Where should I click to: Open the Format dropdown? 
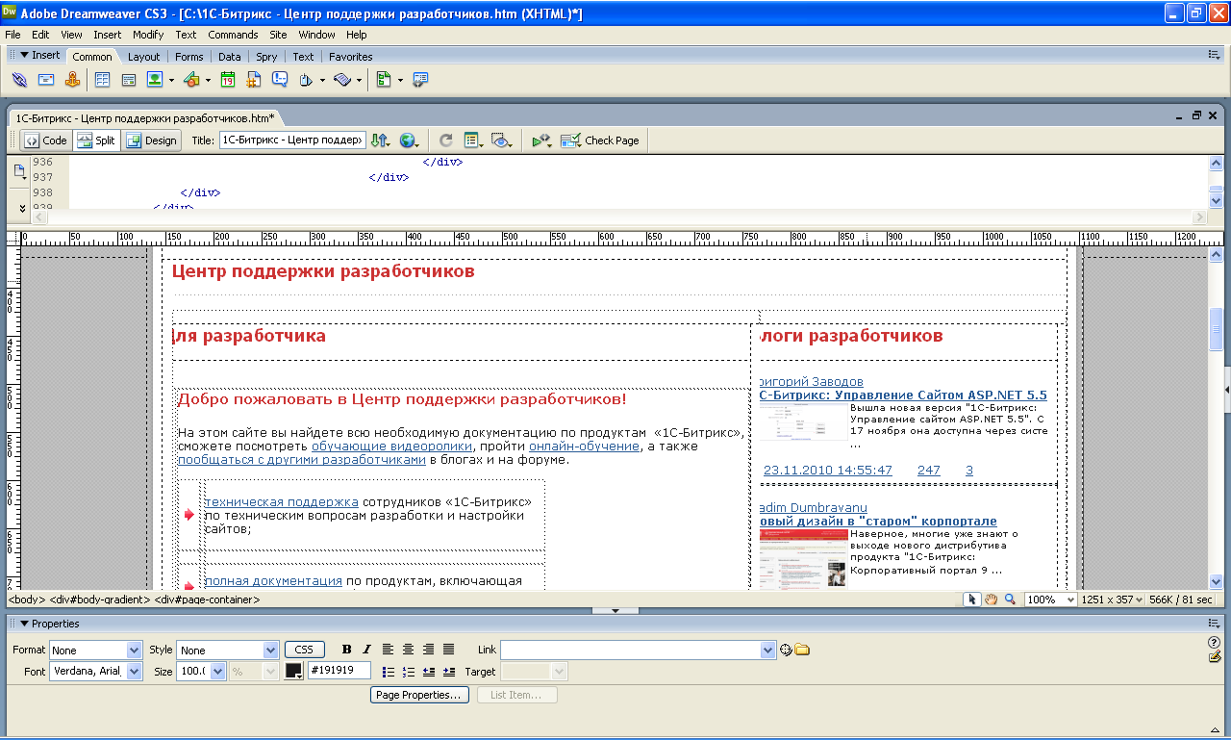(x=135, y=651)
